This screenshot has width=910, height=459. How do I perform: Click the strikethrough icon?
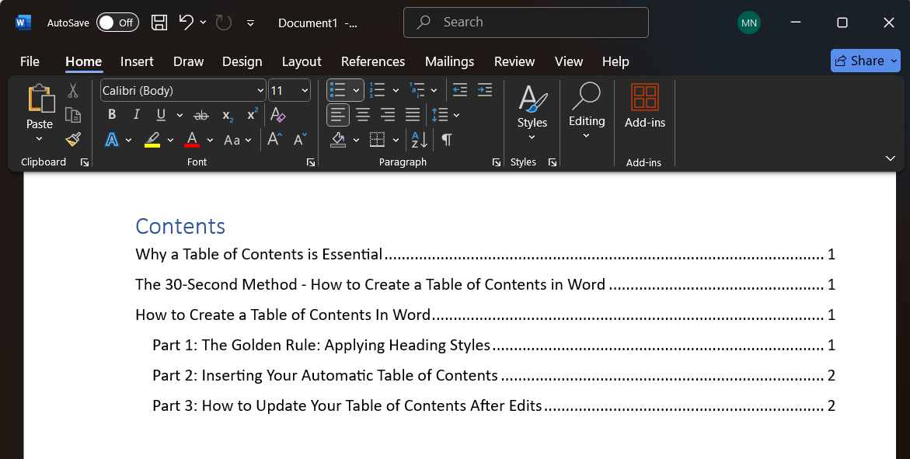(200, 114)
